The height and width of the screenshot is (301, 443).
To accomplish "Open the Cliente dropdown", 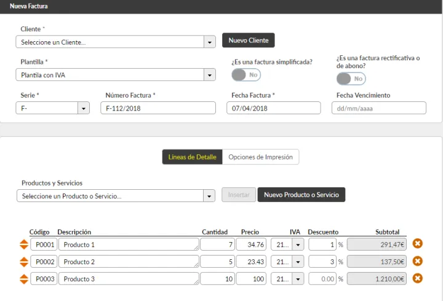I will tap(116, 42).
